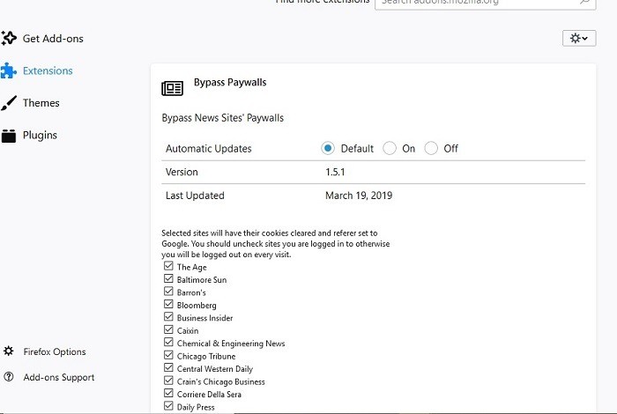Focus the addons.mozilla.org search field
The width and height of the screenshot is (617, 414).
(x=485, y=4)
